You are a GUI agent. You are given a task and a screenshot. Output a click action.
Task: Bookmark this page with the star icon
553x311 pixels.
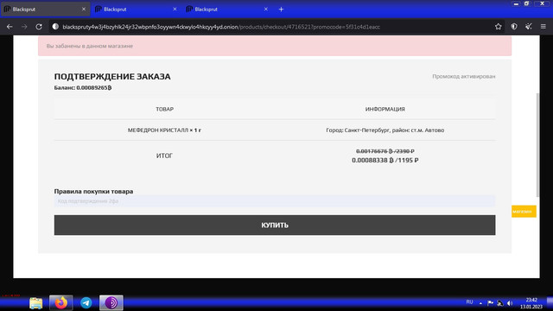498,27
